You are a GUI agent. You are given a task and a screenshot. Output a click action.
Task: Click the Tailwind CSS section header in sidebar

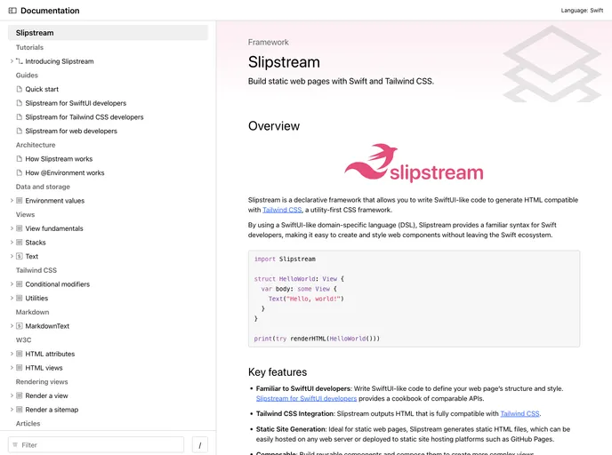(36, 270)
